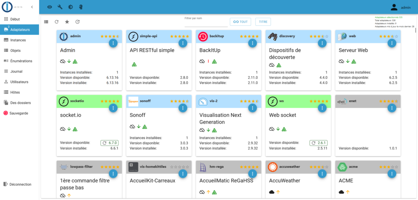Click the hm-rega adapter logo
This screenshot has height=200, width=418.
[203, 167]
